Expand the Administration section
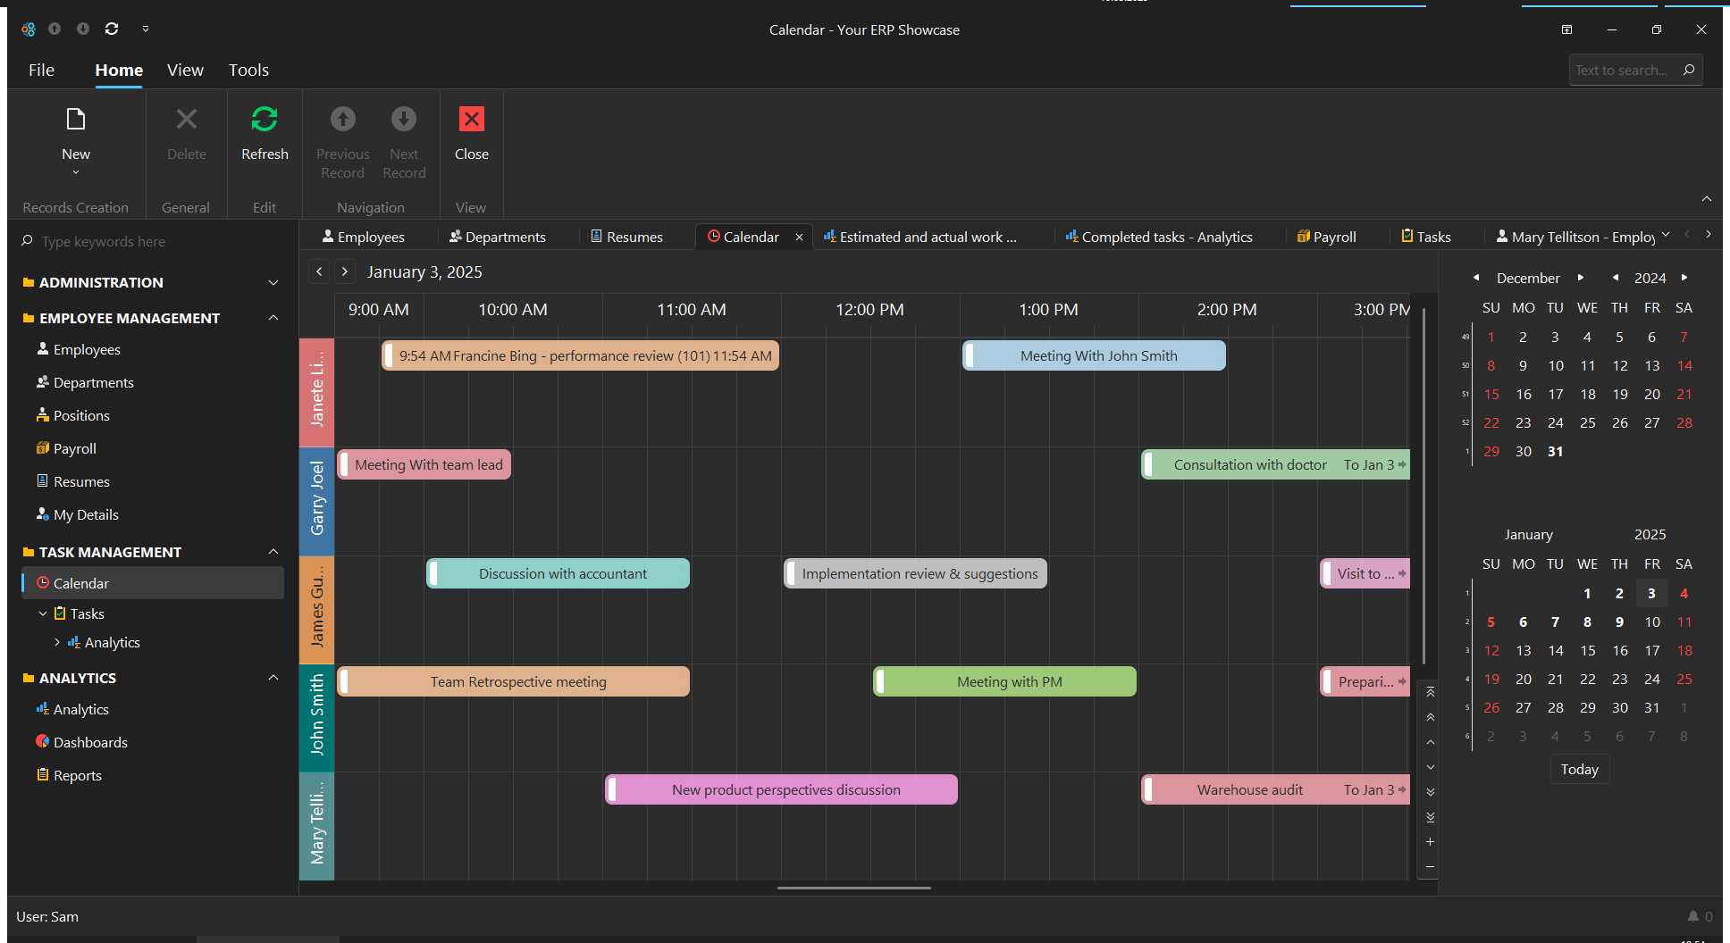The height and width of the screenshot is (943, 1730). (x=273, y=282)
